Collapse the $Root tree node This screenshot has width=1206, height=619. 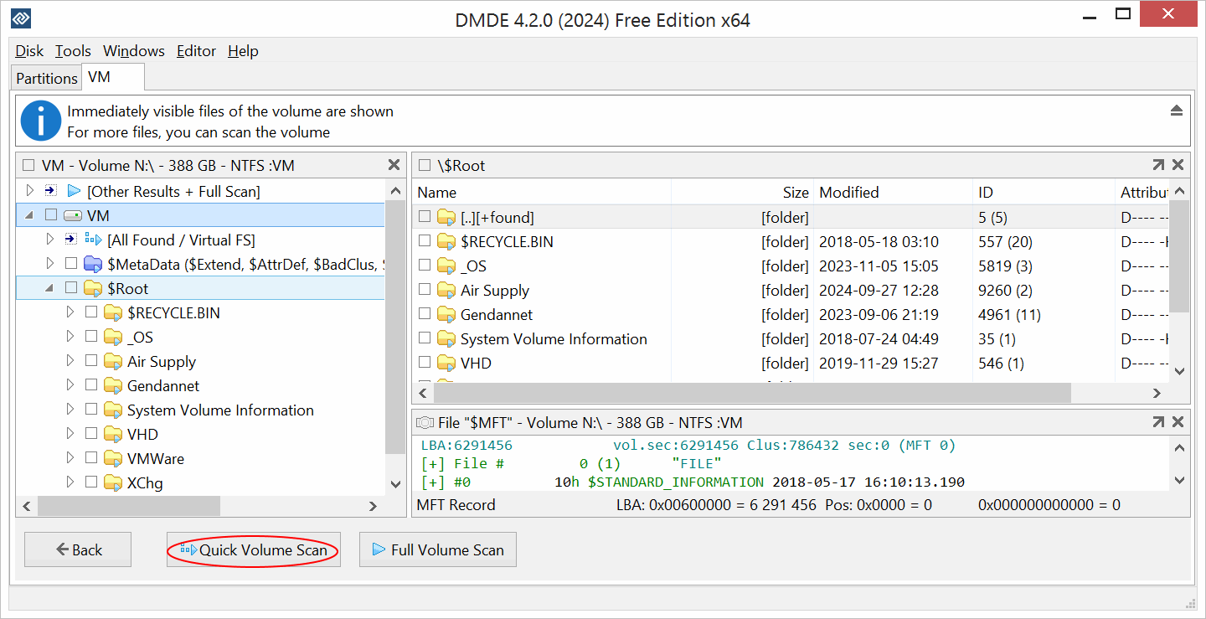(x=49, y=288)
